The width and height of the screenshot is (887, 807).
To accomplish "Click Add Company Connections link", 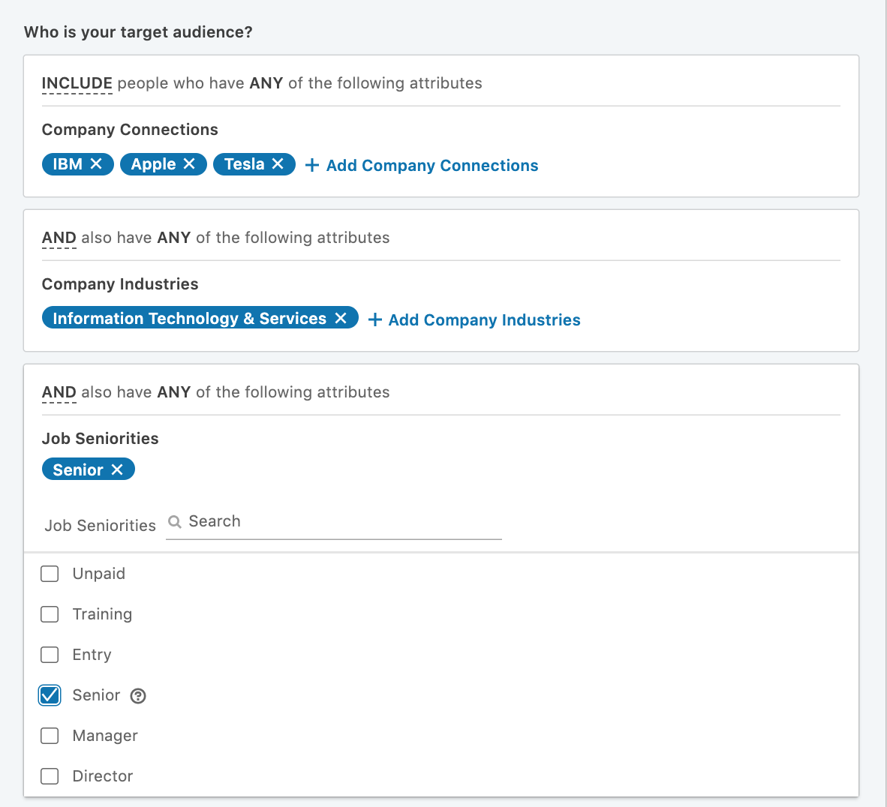I will pyautogui.click(x=422, y=165).
